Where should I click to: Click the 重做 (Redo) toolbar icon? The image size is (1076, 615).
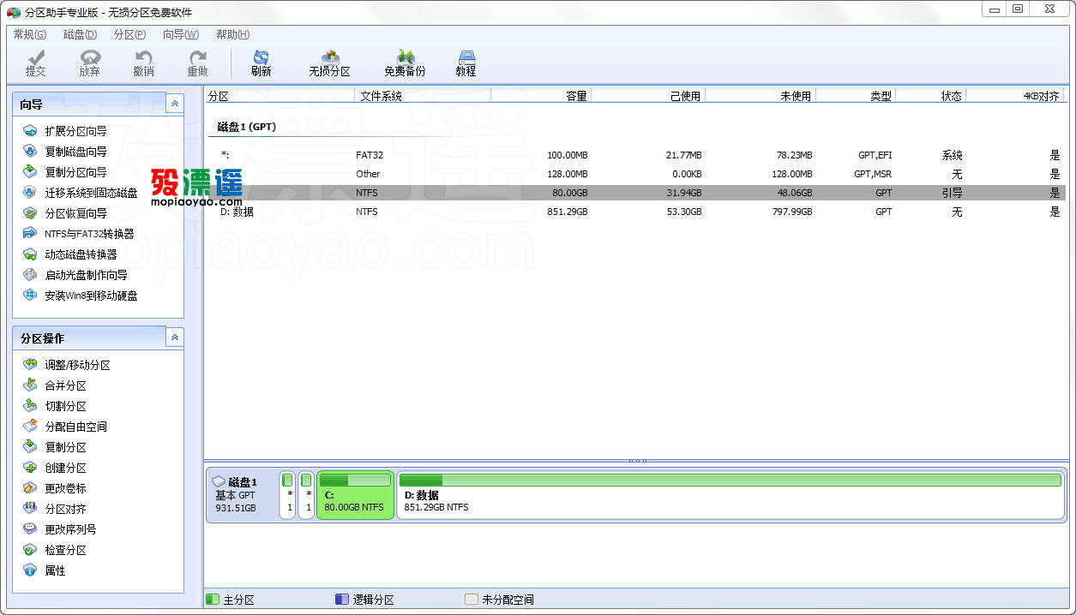197,63
